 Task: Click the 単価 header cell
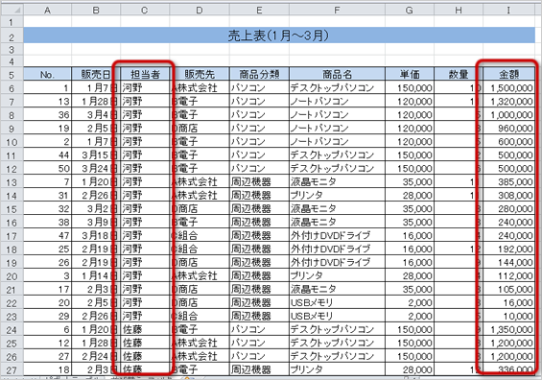click(x=410, y=74)
